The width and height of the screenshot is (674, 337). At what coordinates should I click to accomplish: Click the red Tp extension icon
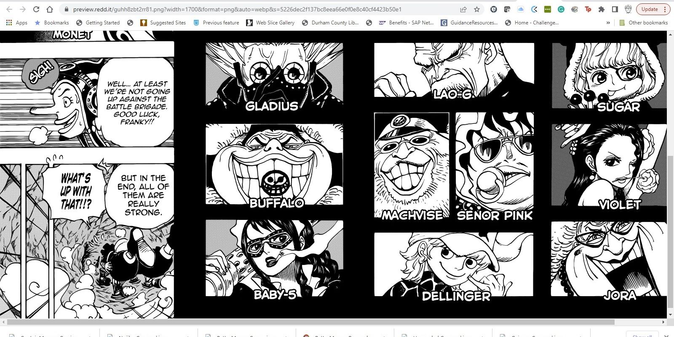588,9
